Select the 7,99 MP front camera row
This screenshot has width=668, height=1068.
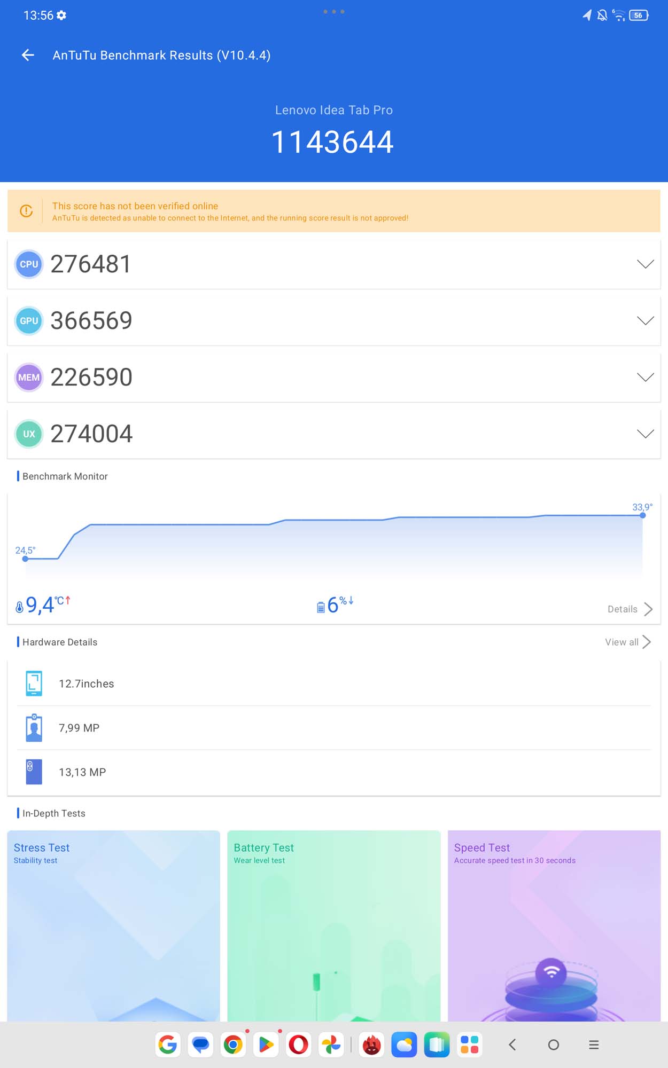click(x=334, y=728)
